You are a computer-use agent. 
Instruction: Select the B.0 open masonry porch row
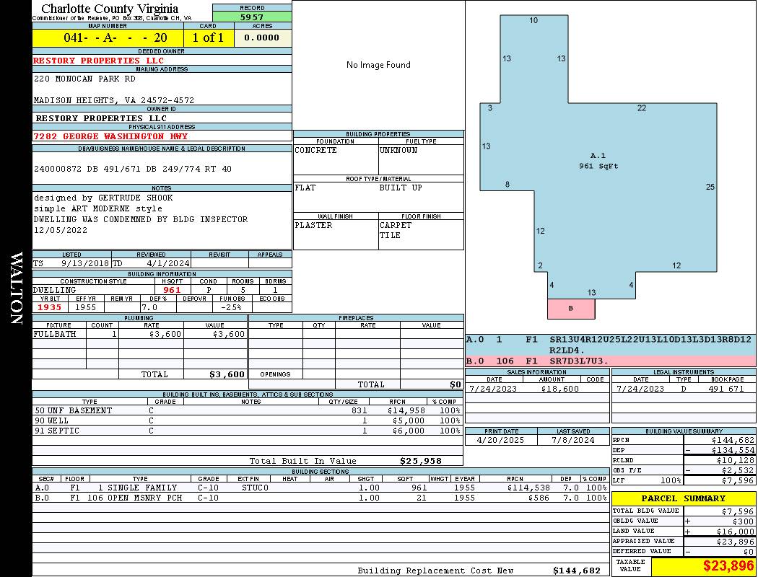[x=321, y=498]
